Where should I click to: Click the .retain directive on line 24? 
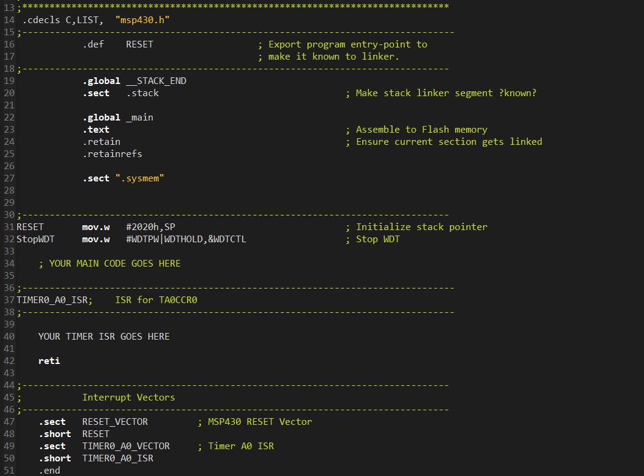(101, 141)
